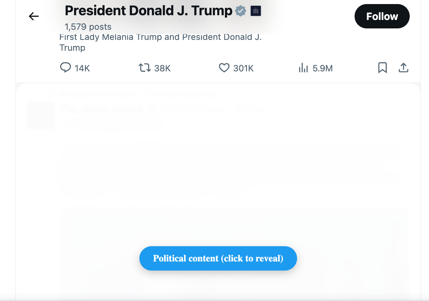This screenshot has height=301, width=429.
Task: Go back using the arrow icon
Action: click(x=33, y=16)
